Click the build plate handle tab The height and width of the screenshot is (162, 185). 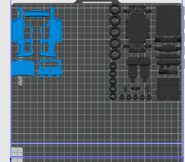97,2
